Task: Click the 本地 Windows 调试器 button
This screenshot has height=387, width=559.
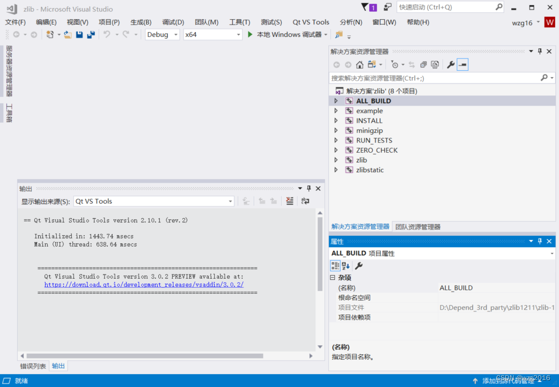Action: coord(289,34)
